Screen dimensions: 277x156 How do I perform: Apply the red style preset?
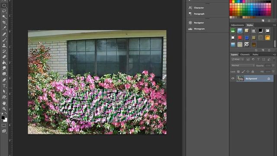tap(240, 38)
